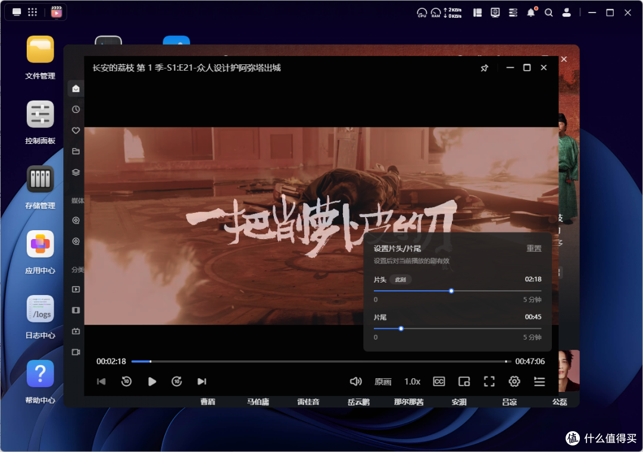Open the recent history clock sidebar icon
This screenshot has height=452, width=643.
coord(76,109)
